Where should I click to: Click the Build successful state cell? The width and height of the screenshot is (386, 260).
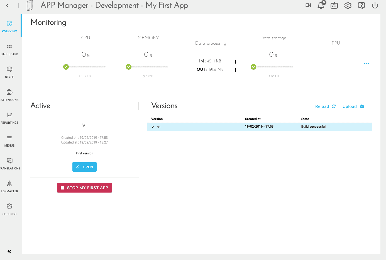313,127
